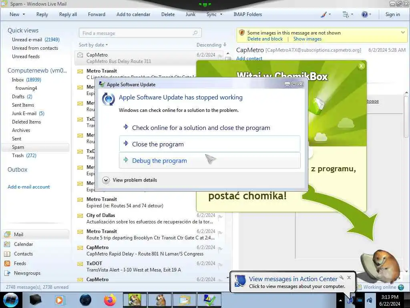Open the Drafts folder
The width and height of the screenshot is (410, 308).
[22, 97]
